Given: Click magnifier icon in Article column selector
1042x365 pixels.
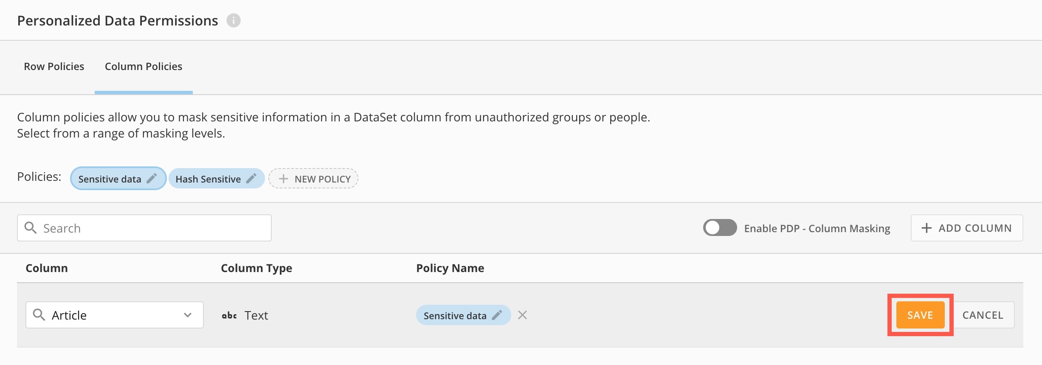Looking at the screenshot, I should tap(39, 315).
